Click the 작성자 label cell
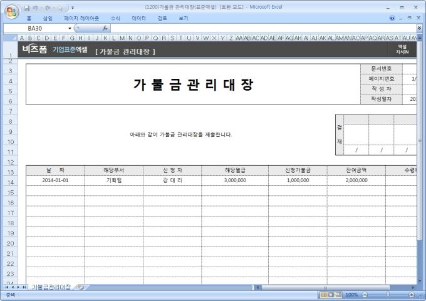The height and width of the screenshot is (301, 426). coord(382,89)
